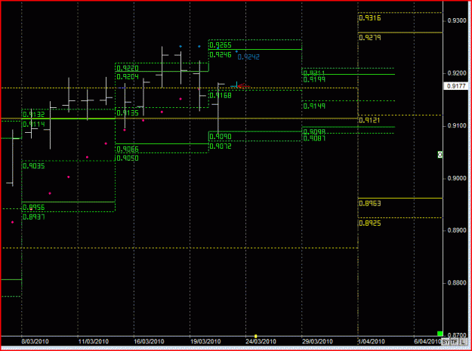Click the yellow marker on the time axis
Viewport: 472px width, 351px height.
pos(255,336)
